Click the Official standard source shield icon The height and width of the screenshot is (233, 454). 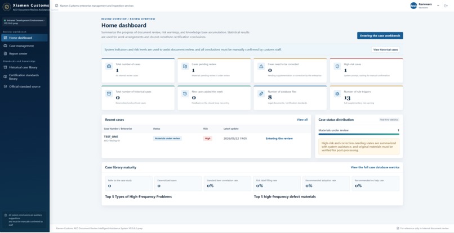(x=5, y=86)
